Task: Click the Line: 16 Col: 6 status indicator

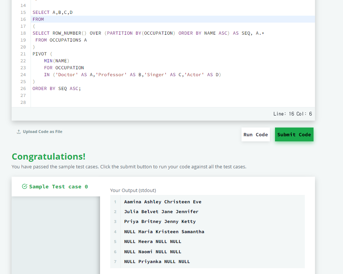Action: 292,114
